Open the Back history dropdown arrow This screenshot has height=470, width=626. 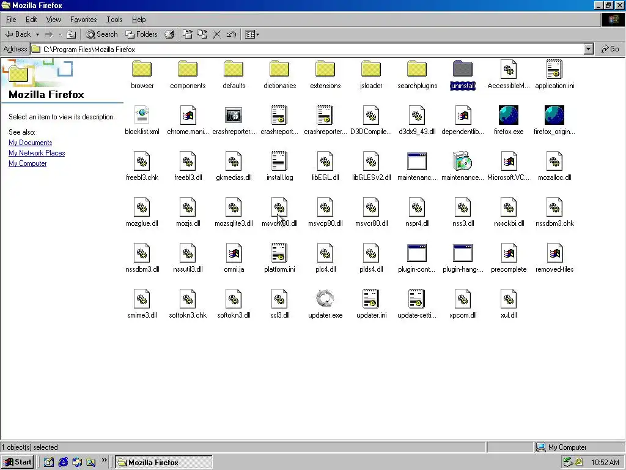point(37,34)
